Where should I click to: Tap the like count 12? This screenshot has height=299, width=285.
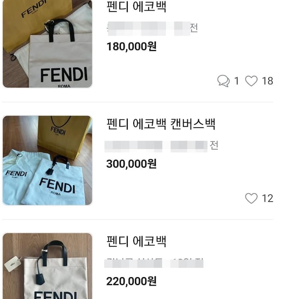[x=267, y=199]
